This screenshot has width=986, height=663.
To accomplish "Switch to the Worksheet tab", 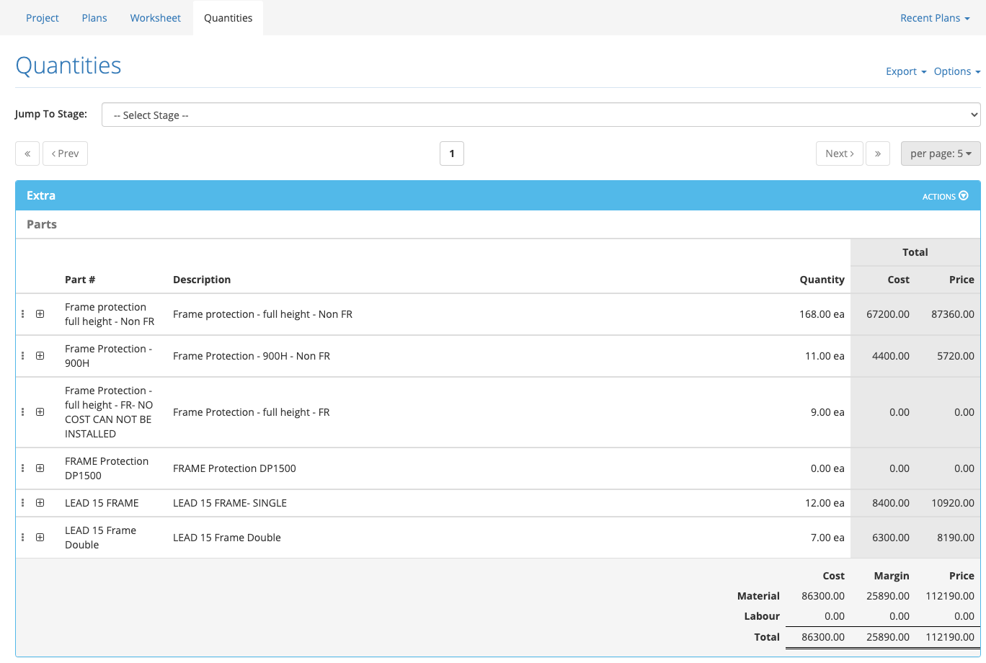I will coord(156,18).
